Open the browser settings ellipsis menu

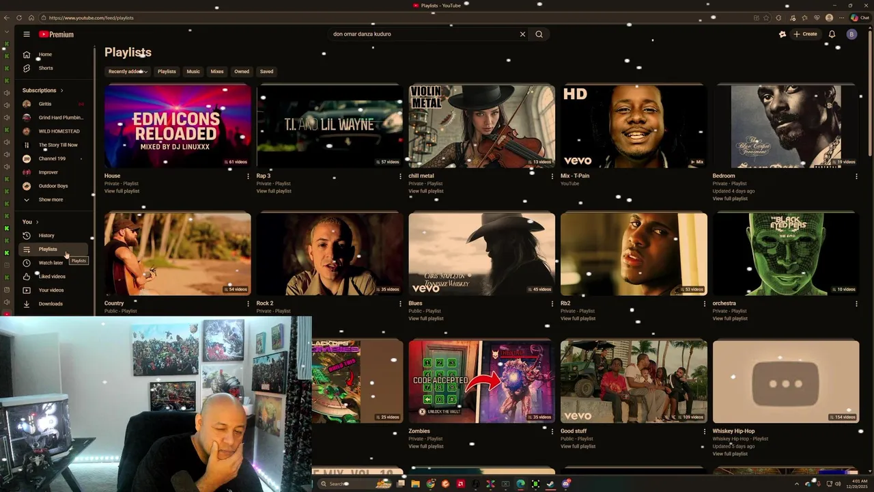click(842, 18)
